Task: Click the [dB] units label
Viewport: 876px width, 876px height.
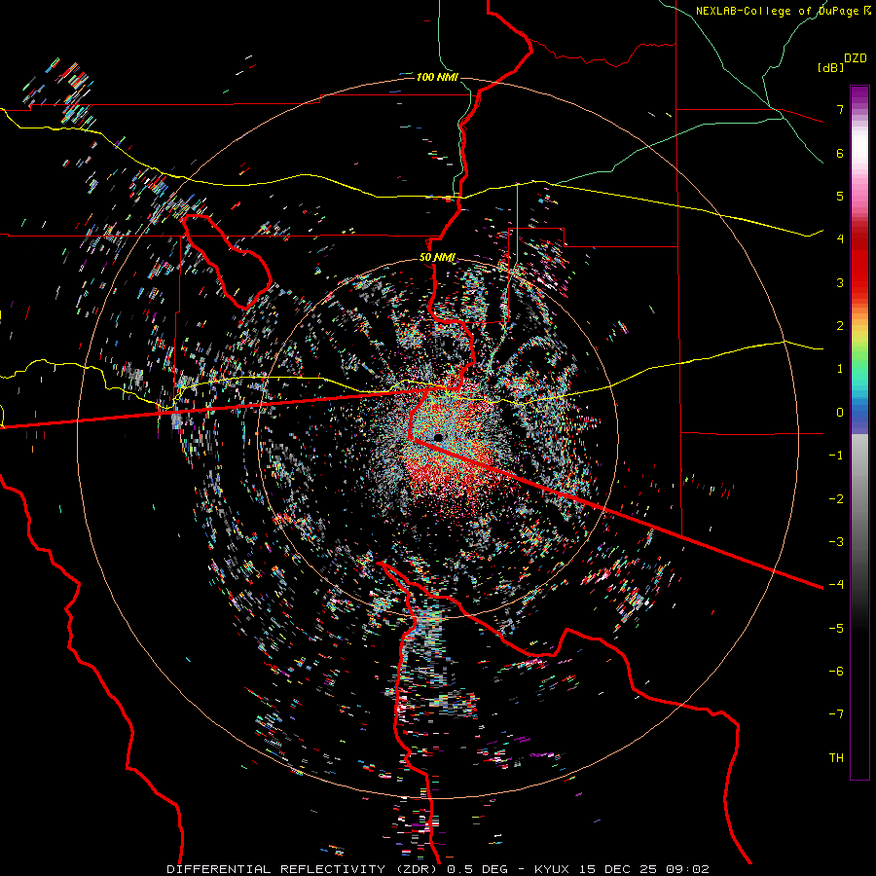Action: [x=830, y=68]
